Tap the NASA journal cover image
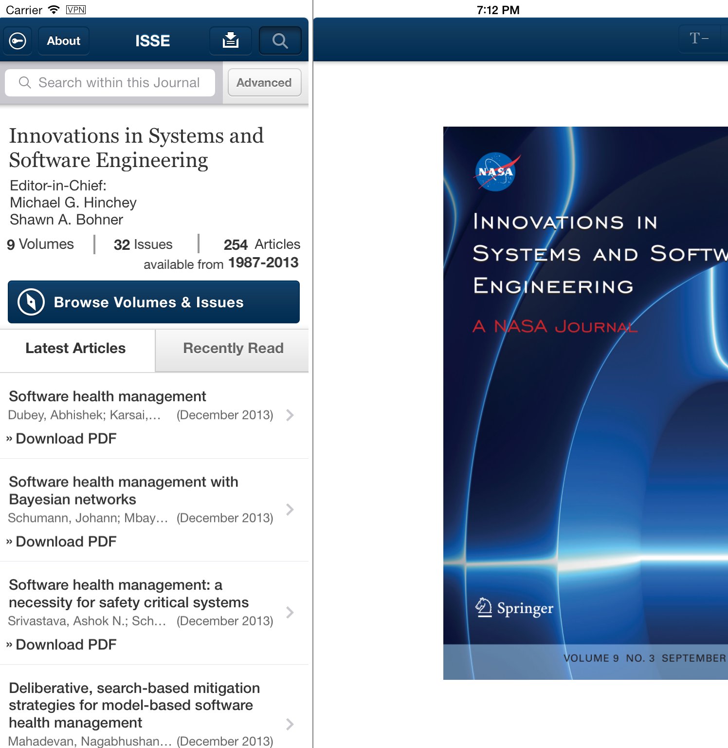The image size is (728, 748). point(585,403)
